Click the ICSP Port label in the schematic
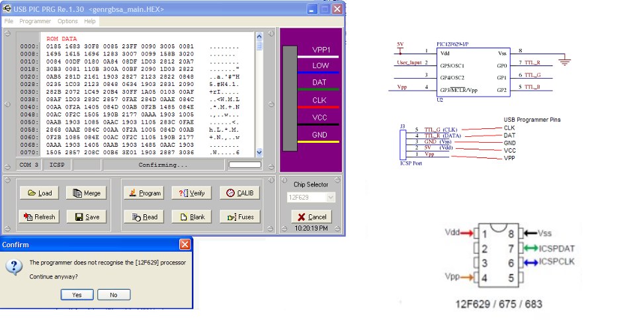 [411, 163]
